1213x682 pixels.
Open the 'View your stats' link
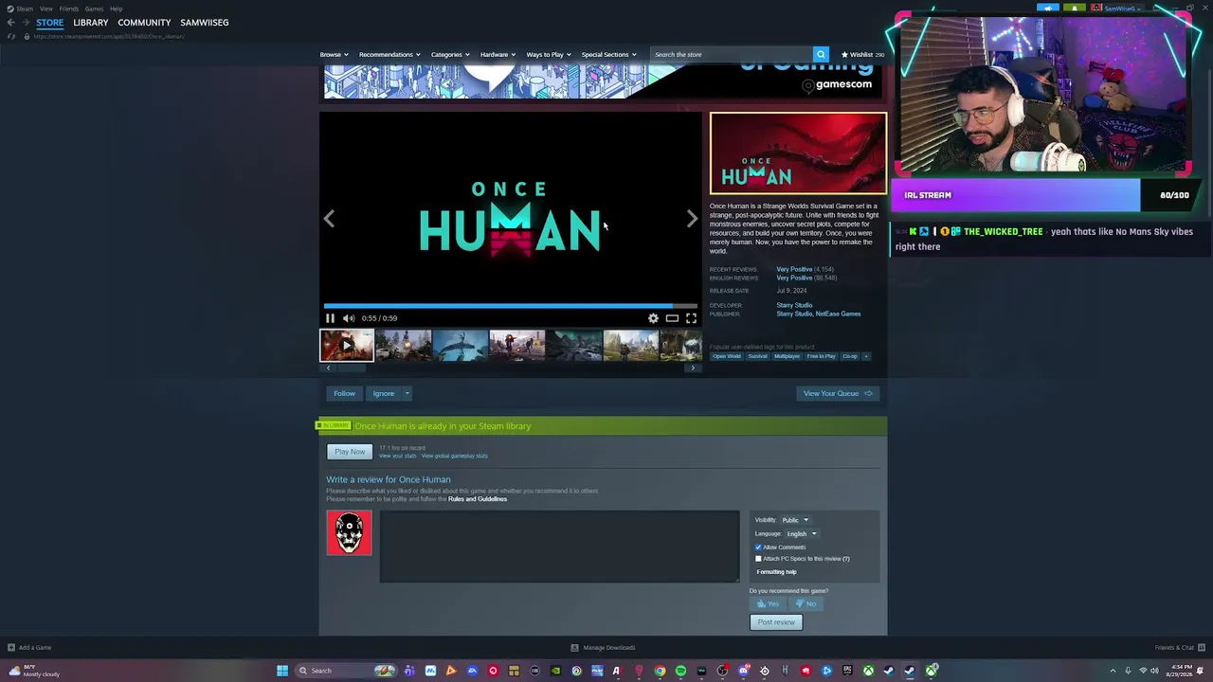click(x=398, y=456)
